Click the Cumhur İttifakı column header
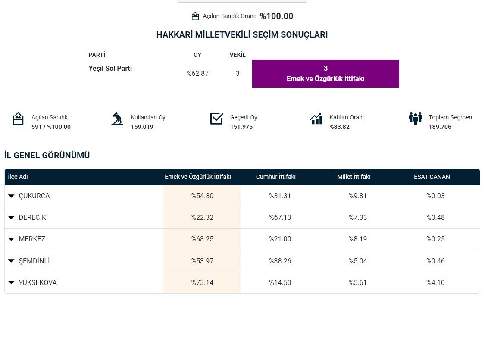The height and width of the screenshot is (360, 485). (x=276, y=177)
